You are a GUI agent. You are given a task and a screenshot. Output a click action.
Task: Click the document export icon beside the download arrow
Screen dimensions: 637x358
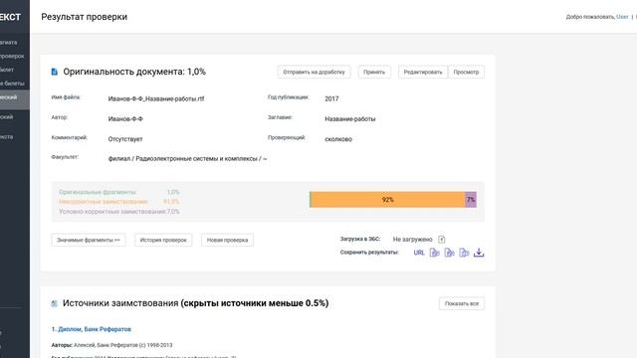click(x=464, y=253)
